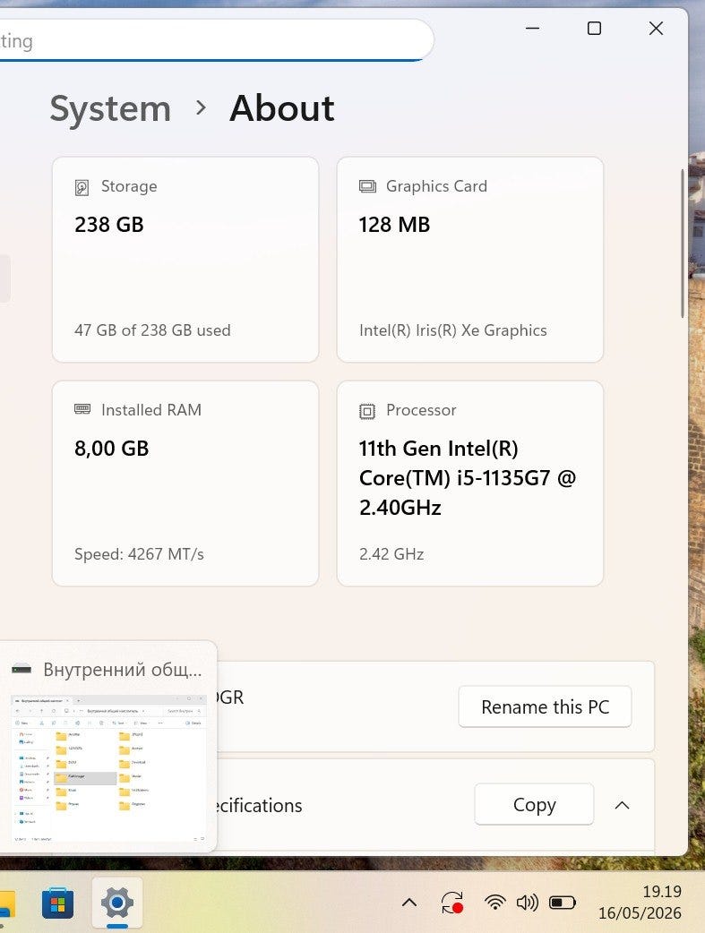
Task: Click the Внутренний общ... preview title
Action: 123,670
